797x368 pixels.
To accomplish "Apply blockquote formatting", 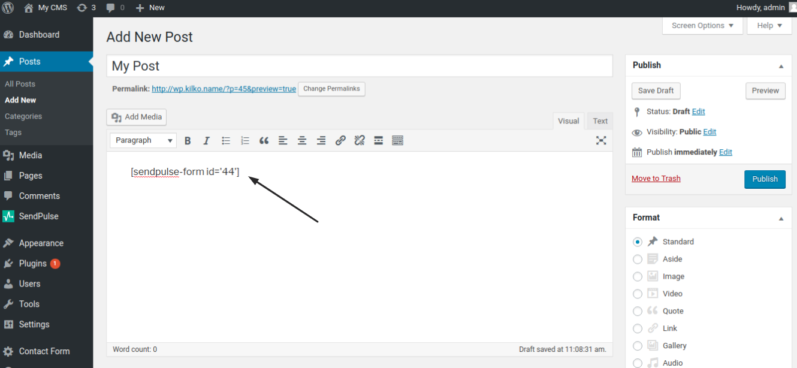I will click(x=264, y=140).
